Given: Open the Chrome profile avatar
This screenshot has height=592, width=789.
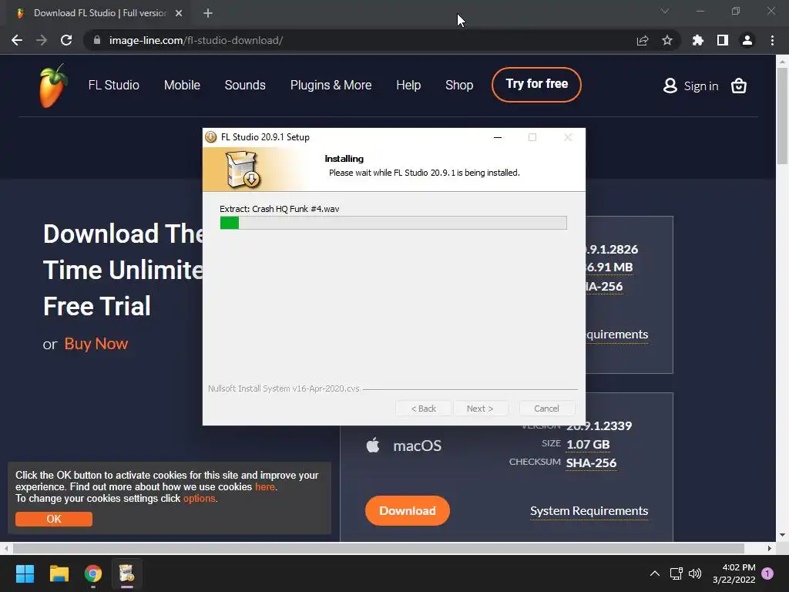Looking at the screenshot, I should click(x=747, y=40).
